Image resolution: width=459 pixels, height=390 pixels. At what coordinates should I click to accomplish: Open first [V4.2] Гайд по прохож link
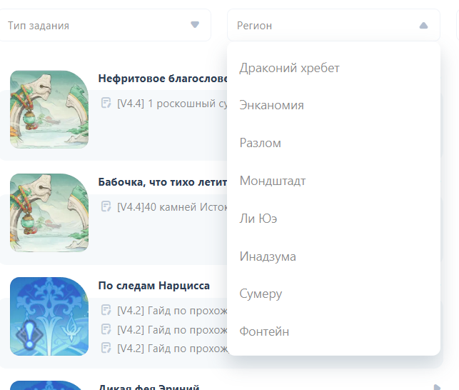(172, 310)
